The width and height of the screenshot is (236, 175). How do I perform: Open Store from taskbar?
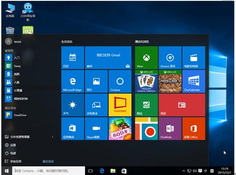point(124,171)
